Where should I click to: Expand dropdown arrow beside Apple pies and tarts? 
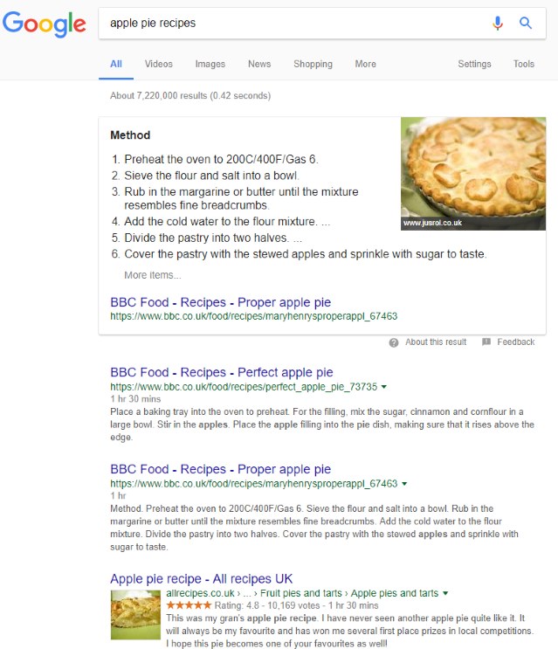coord(445,593)
